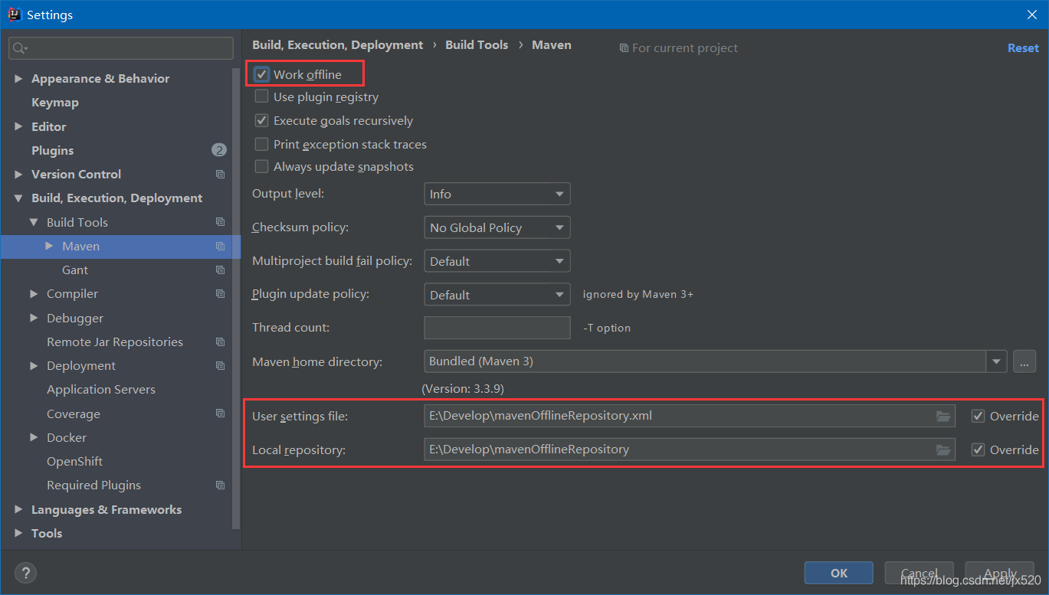Enable Print exception stack traces
Viewport: 1049px width, 595px height.
261,144
